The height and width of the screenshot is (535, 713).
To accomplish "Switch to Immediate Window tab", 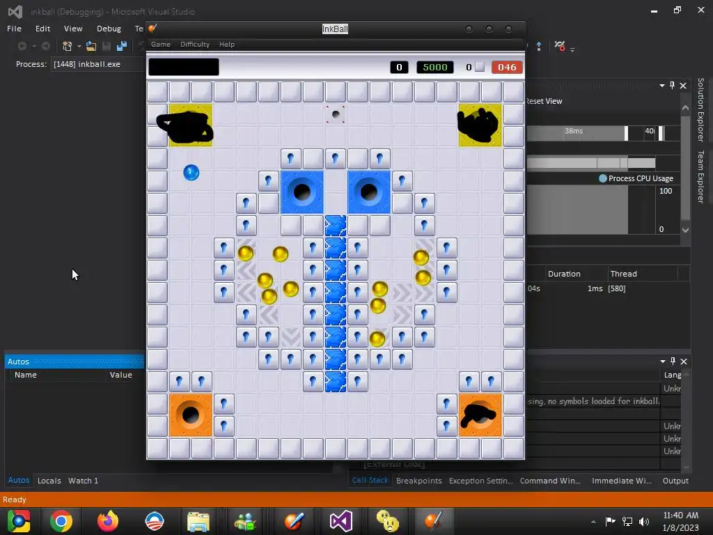I will pyautogui.click(x=622, y=481).
